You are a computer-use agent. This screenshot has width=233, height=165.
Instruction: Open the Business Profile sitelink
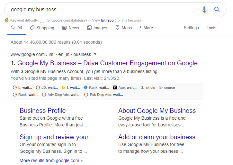click(42, 111)
